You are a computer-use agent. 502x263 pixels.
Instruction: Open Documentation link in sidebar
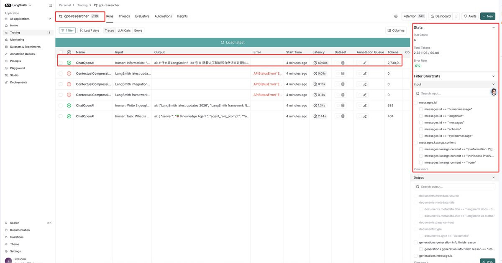point(20,230)
